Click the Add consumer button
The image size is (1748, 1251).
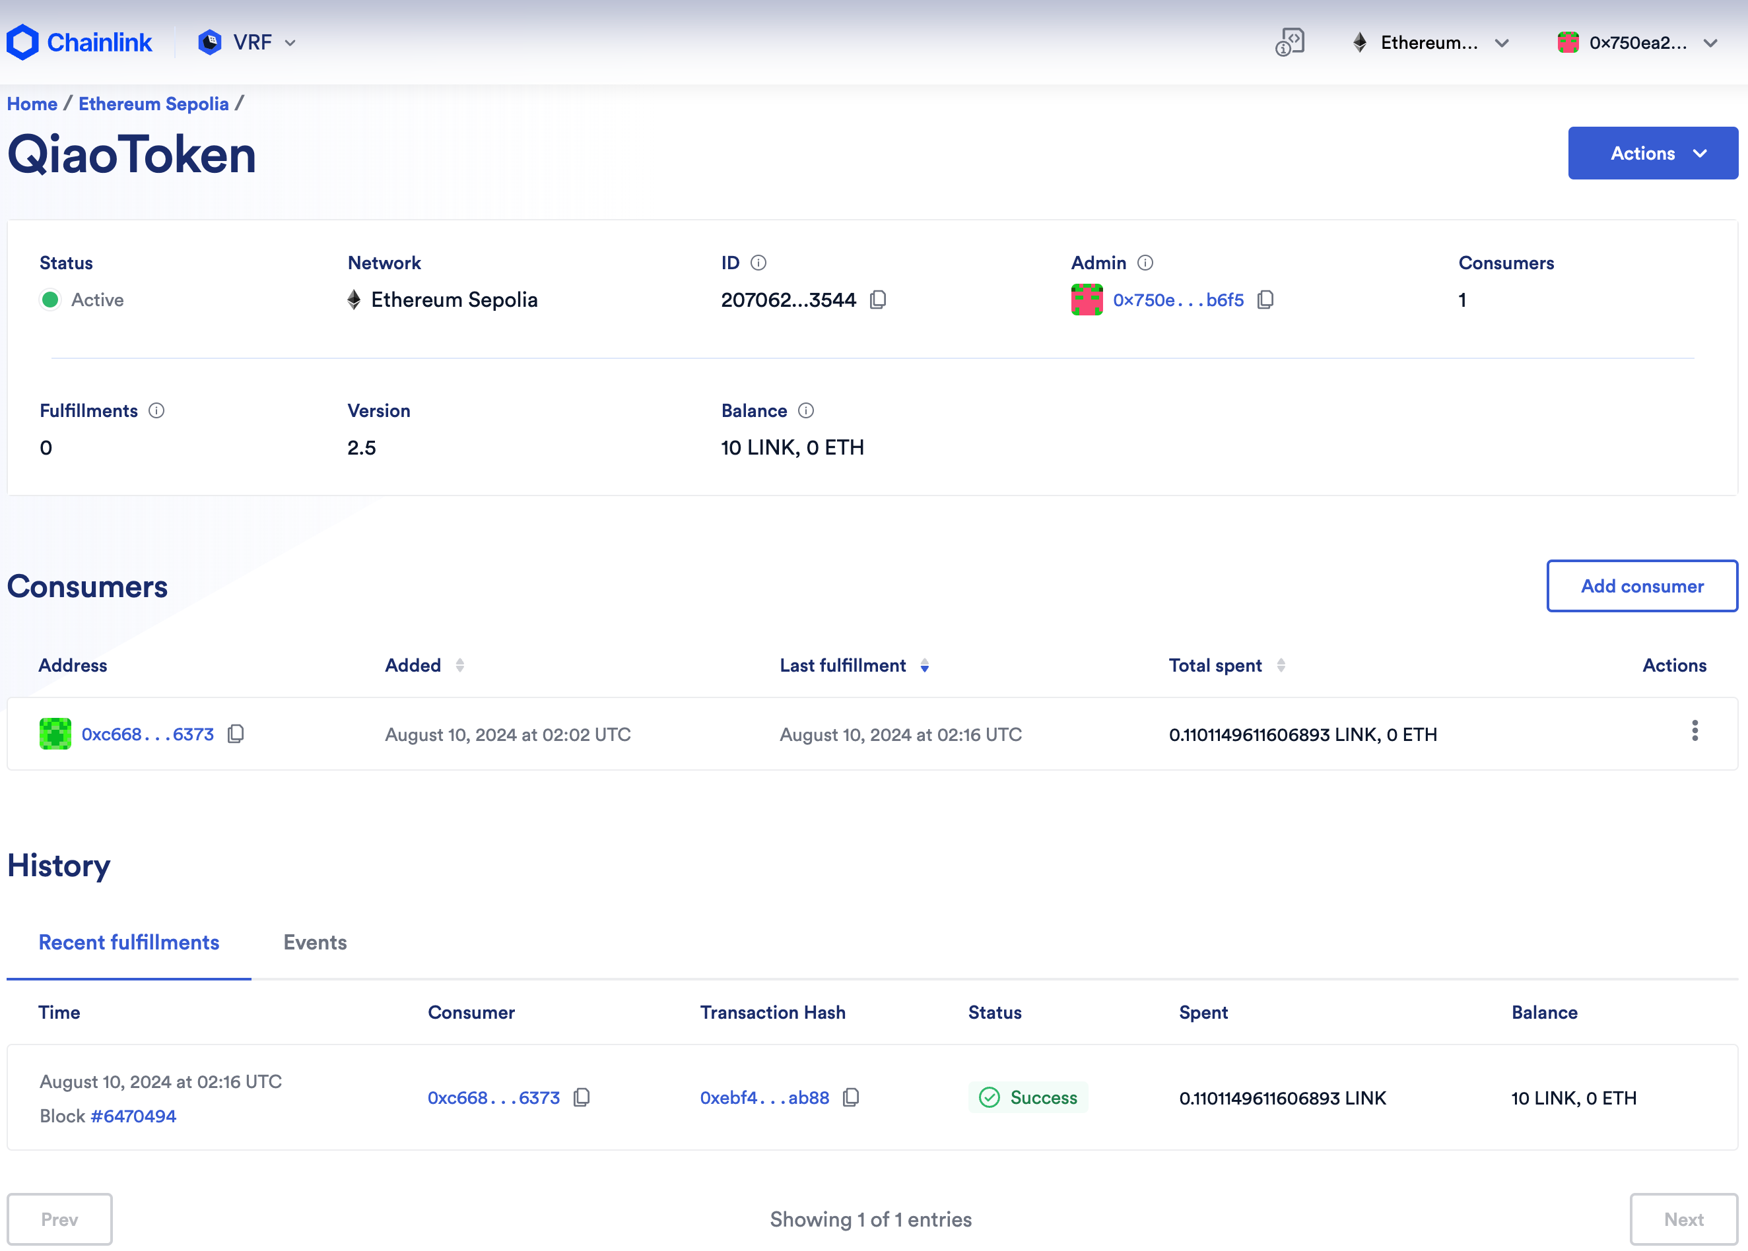coord(1642,586)
